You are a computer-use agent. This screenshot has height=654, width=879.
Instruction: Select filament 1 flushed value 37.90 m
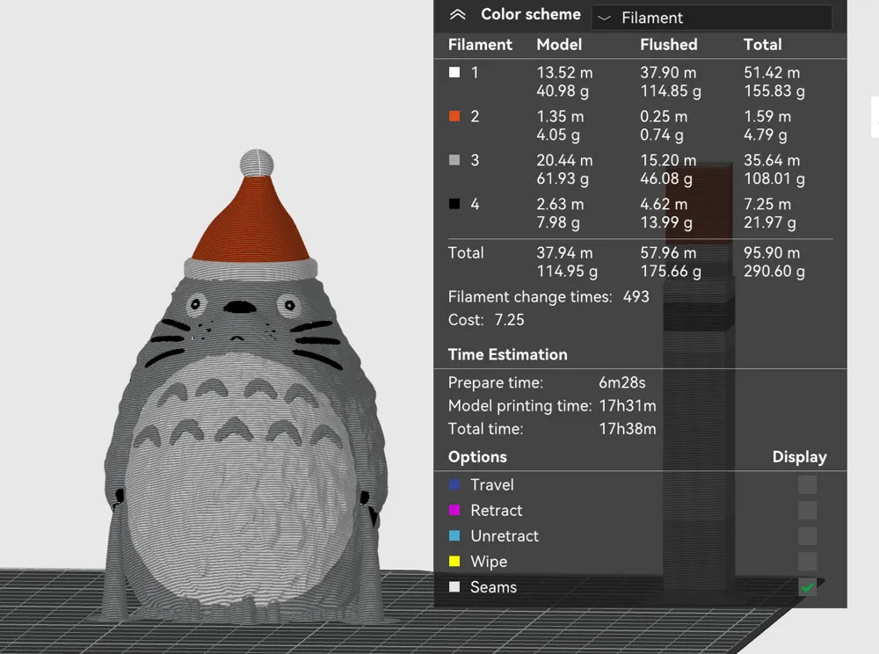point(668,73)
